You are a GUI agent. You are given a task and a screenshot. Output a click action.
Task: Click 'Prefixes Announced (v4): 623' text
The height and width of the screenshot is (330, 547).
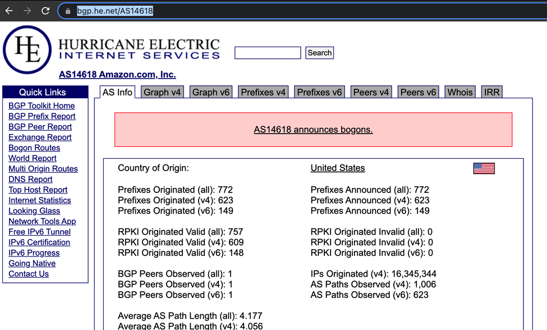(x=370, y=200)
